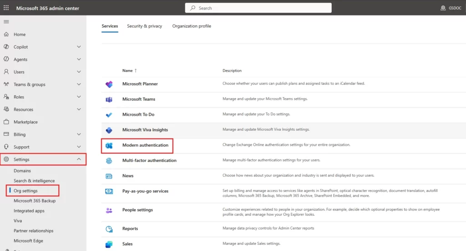Switch to the Services tab
Viewport: 466px width, 251px height.
point(110,26)
